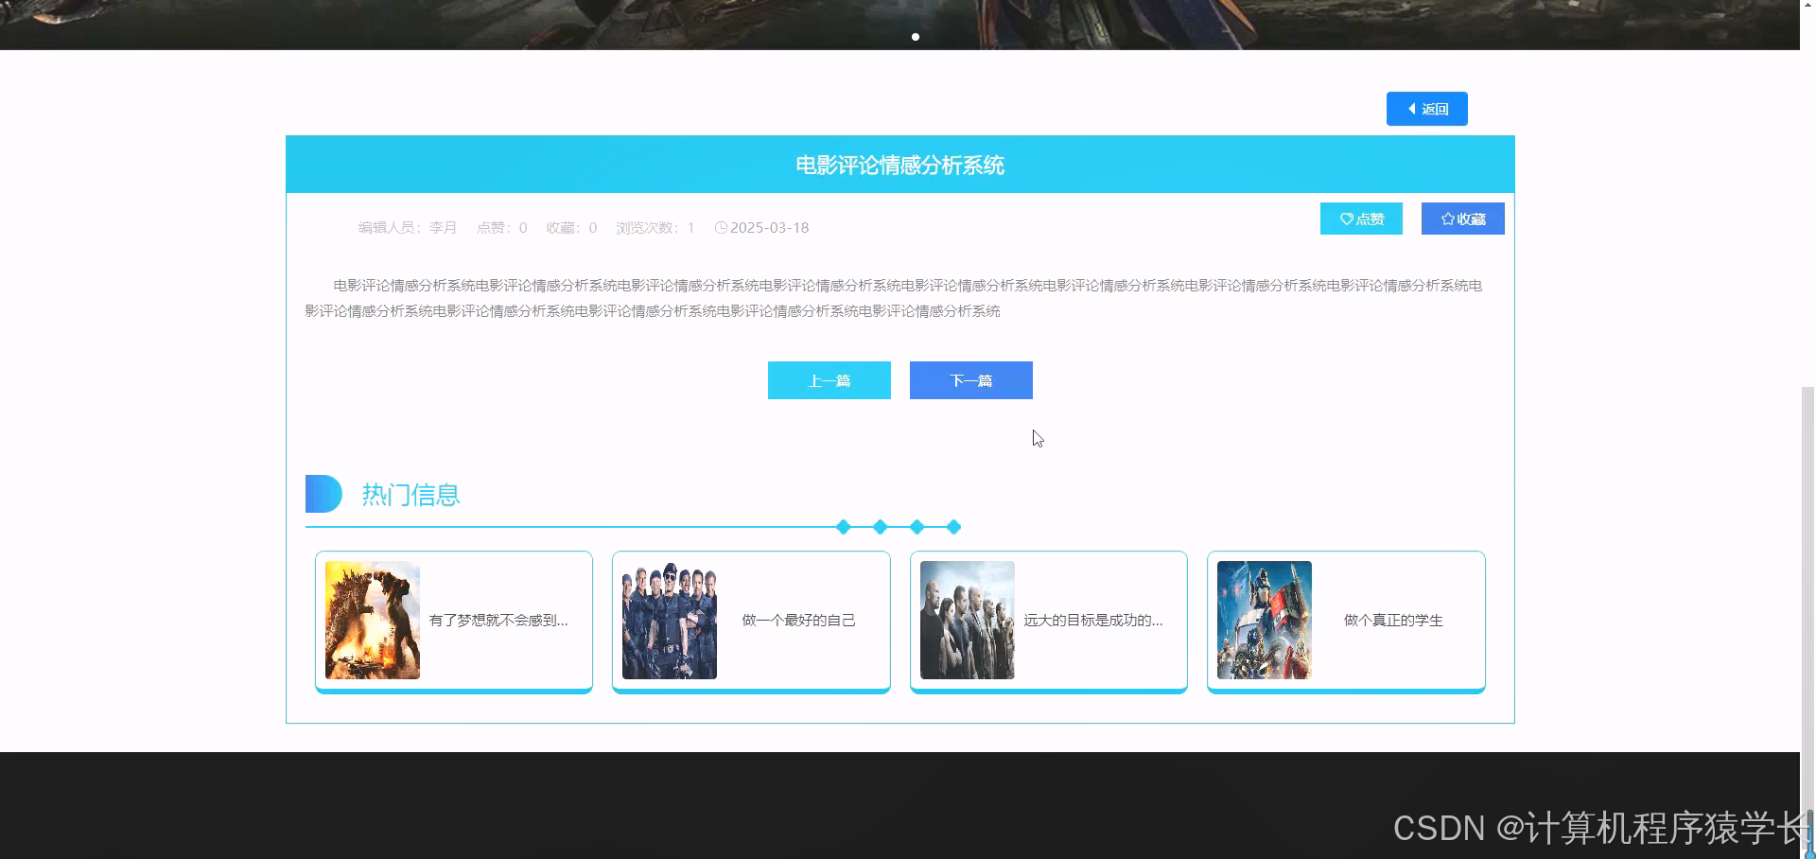This screenshot has height=859, width=1816.
Task: Go back with the 返回 button
Action: 1426,108
